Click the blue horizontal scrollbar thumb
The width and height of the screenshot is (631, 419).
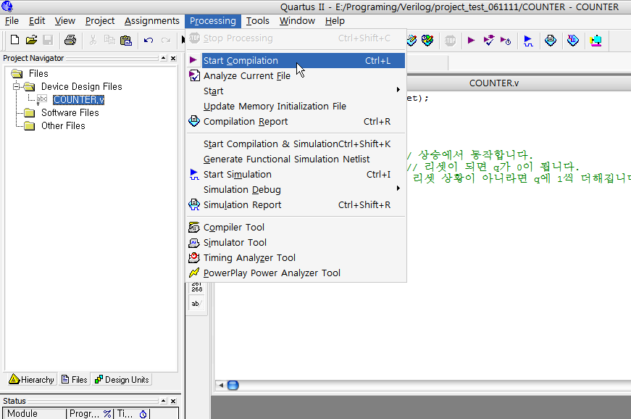click(x=233, y=385)
